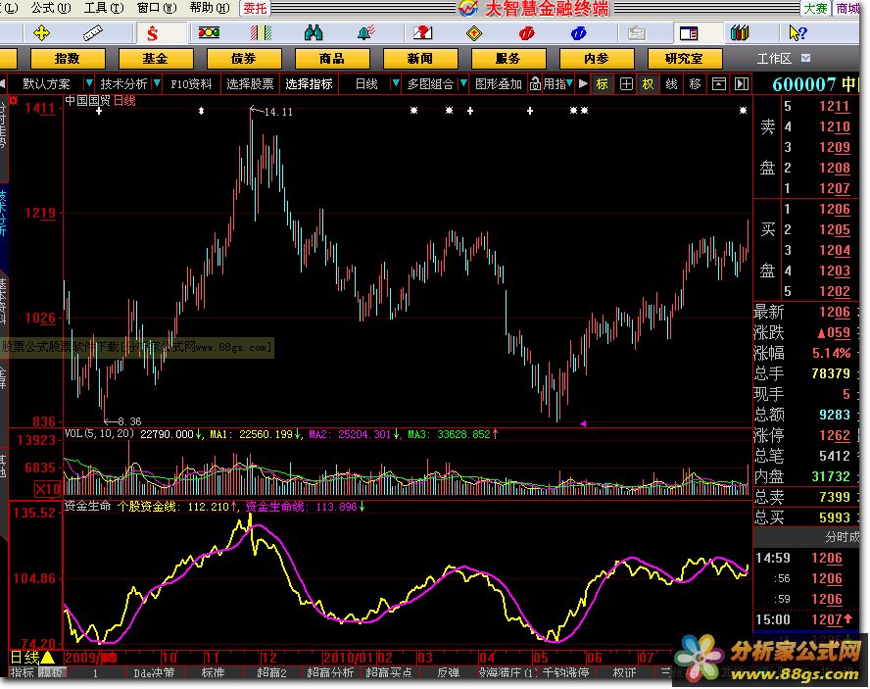870x689 pixels.
Task: Open the 日线 period dropdown arrow
Action: [x=395, y=84]
